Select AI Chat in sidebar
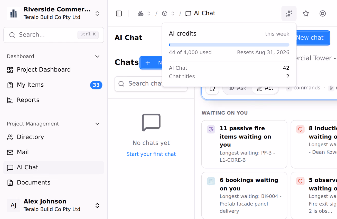The height and width of the screenshot is (219, 337). (54, 167)
